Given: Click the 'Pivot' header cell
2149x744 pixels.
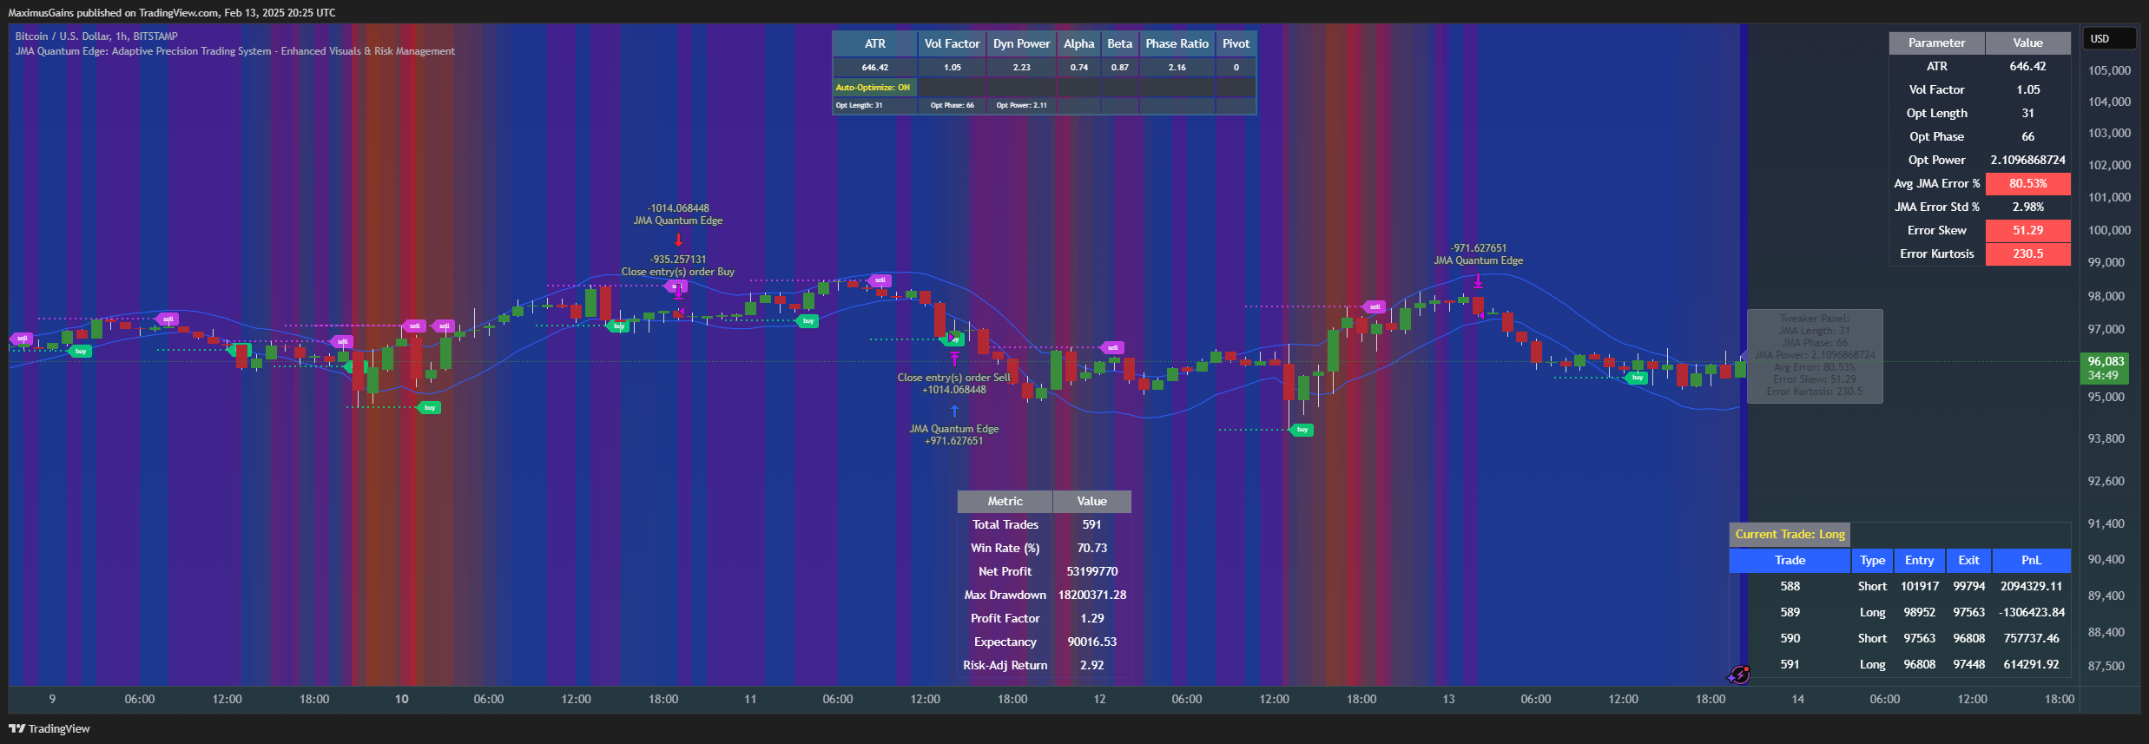Looking at the screenshot, I should (x=1236, y=44).
